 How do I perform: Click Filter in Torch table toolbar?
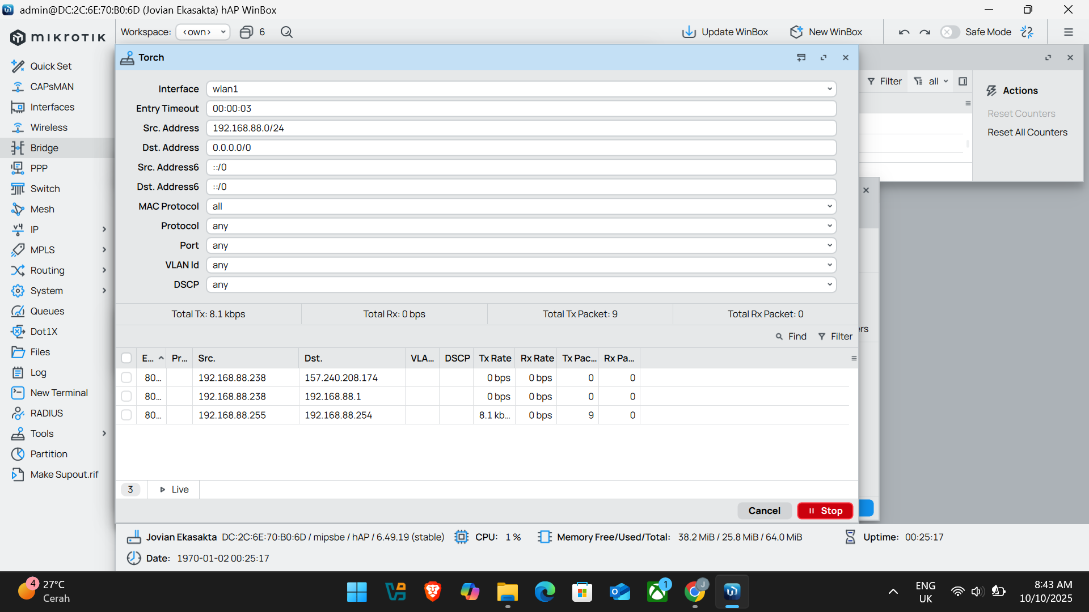tap(835, 337)
